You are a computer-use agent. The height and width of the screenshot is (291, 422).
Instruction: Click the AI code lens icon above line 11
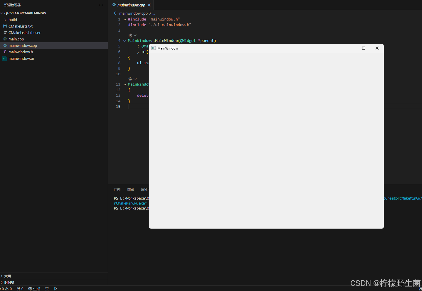click(130, 79)
